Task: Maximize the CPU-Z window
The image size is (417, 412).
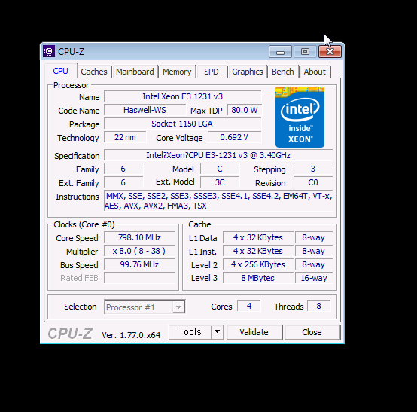Action: point(305,52)
